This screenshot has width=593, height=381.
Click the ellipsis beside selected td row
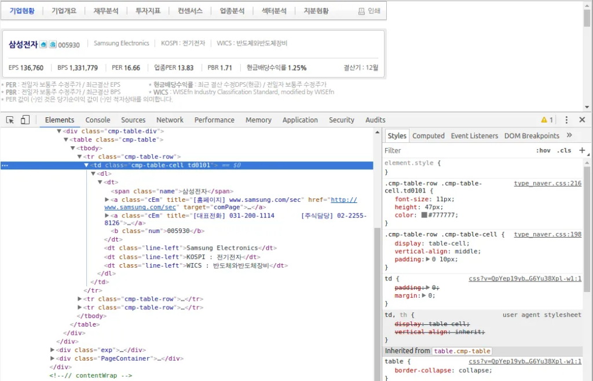[x=5, y=165]
